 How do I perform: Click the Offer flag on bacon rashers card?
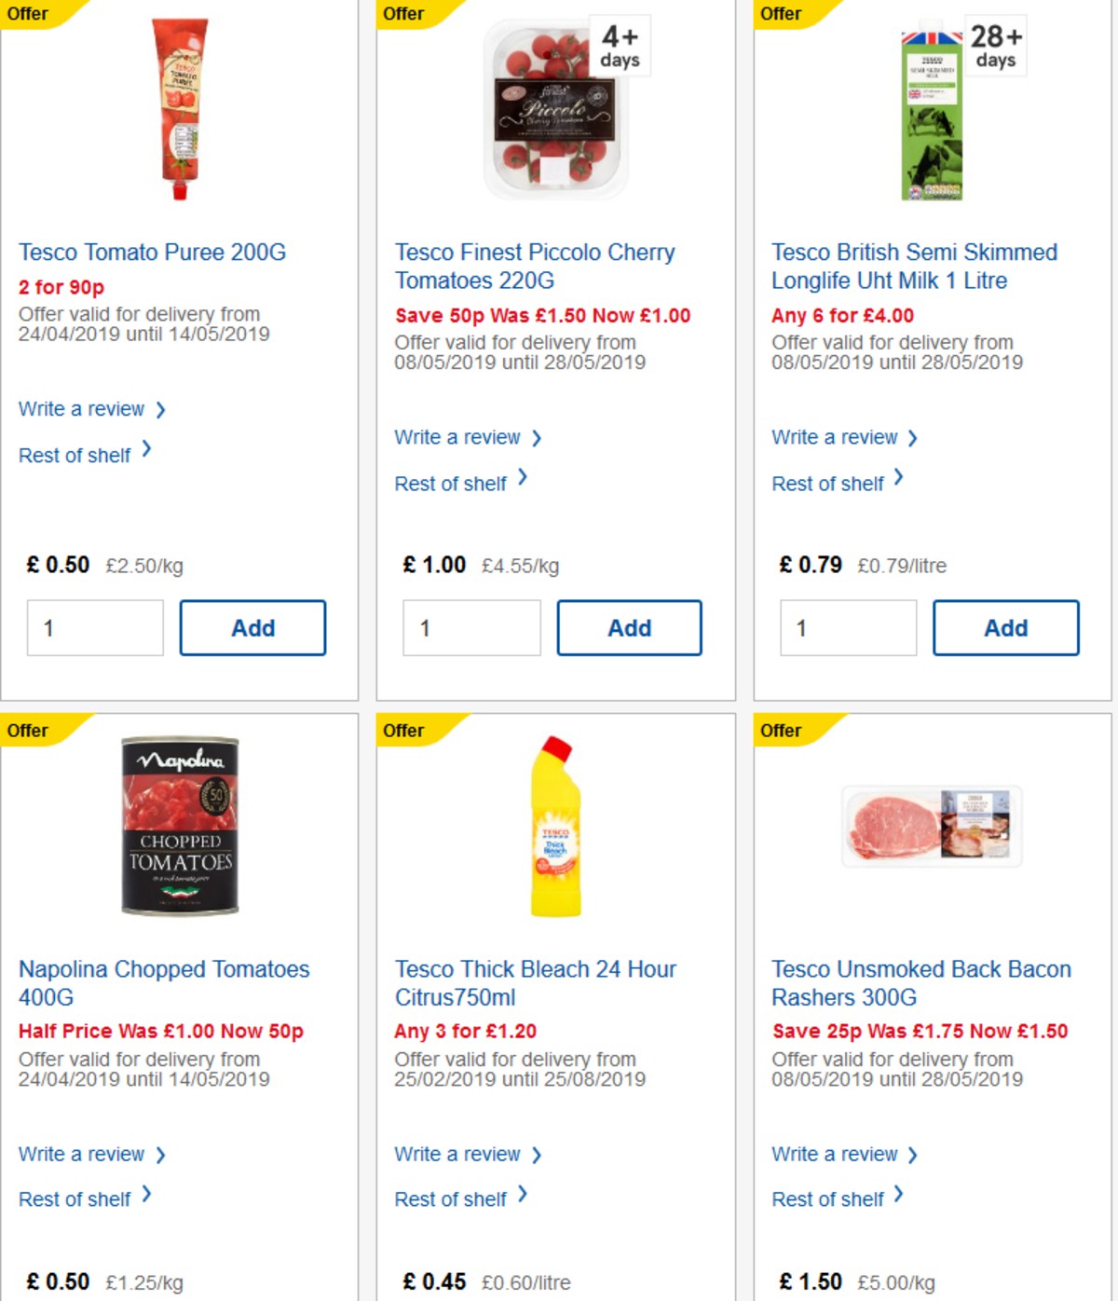783,731
